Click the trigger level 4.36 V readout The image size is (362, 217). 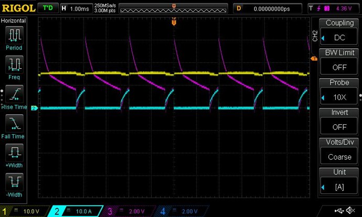(344, 8)
